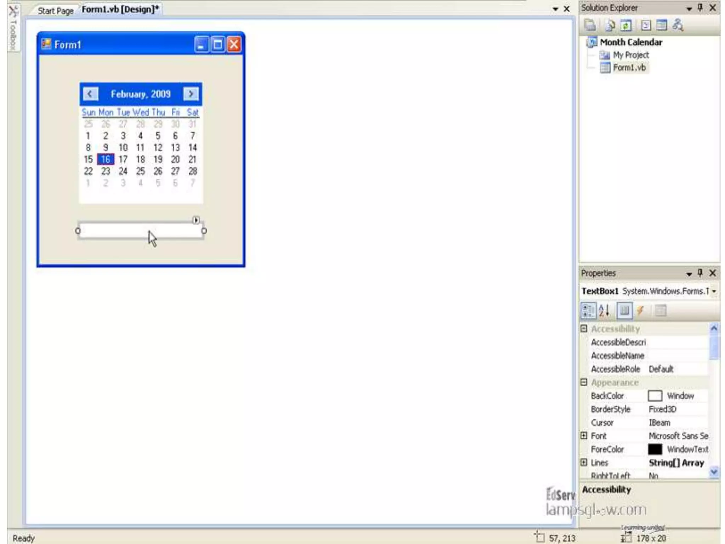This screenshot has height=544, width=725.
Task: Click the Form1 red close button
Action: point(234,44)
